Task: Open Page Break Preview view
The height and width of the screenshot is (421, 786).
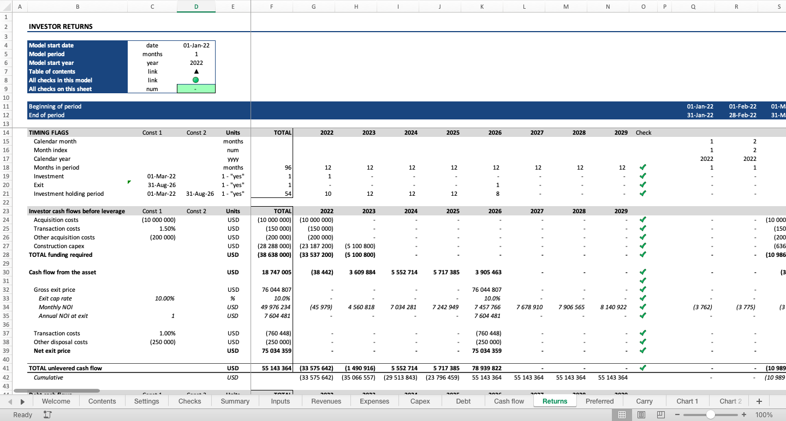Action: [x=660, y=414]
